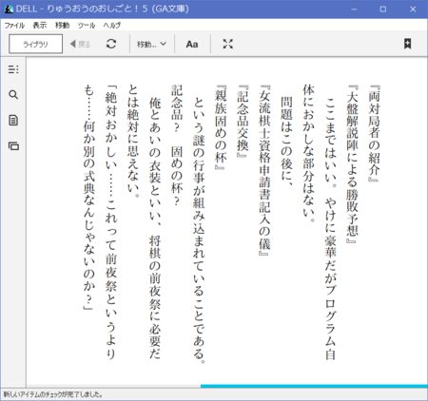
Task: Maximize the Kindle window
Action: pyautogui.click(x=383, y=10)
